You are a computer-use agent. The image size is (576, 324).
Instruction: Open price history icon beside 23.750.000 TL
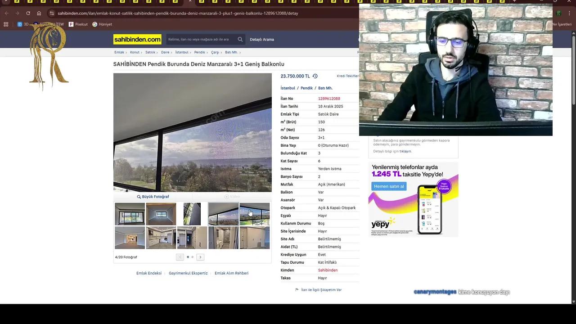tap(315, 76)
